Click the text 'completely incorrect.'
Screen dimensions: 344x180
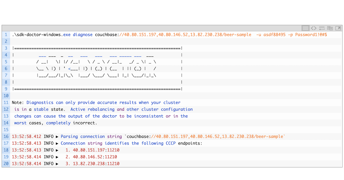pyautogui.click(x=72, y=123)
